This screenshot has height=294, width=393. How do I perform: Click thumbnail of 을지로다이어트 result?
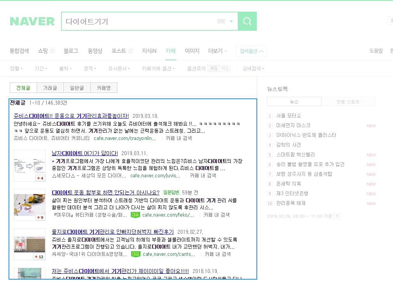(x=30, y=244)
